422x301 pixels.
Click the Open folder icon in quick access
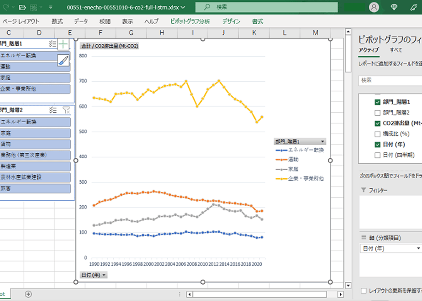(23, 7)
